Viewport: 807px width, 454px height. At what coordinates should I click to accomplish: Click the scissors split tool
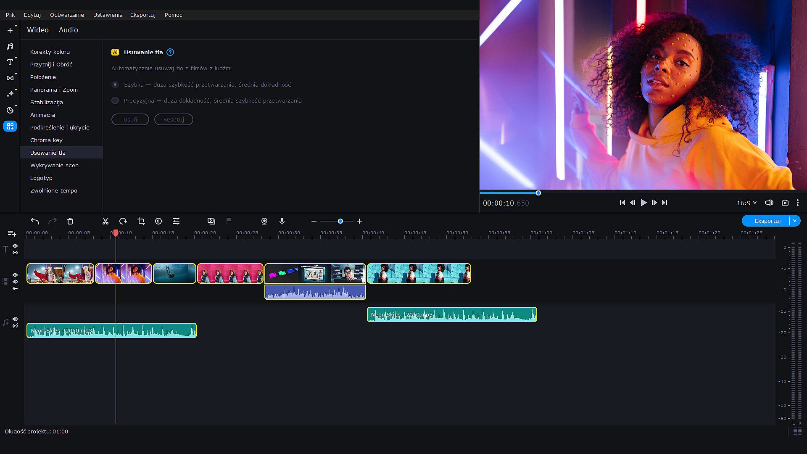click(105, 221)
